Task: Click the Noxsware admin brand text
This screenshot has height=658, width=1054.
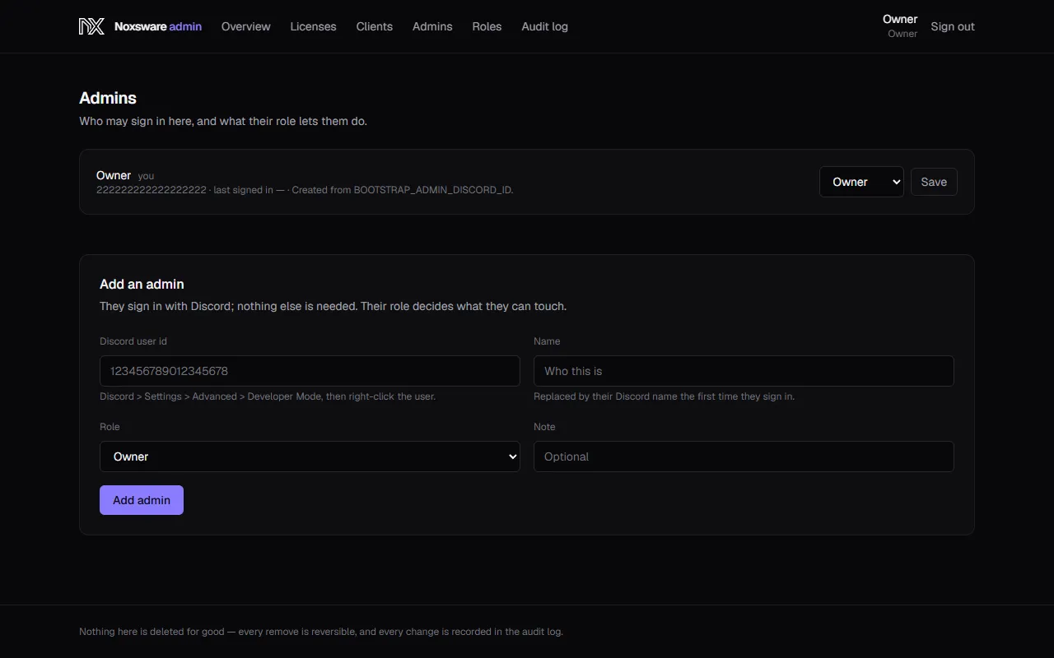Action: click(158, 26)
